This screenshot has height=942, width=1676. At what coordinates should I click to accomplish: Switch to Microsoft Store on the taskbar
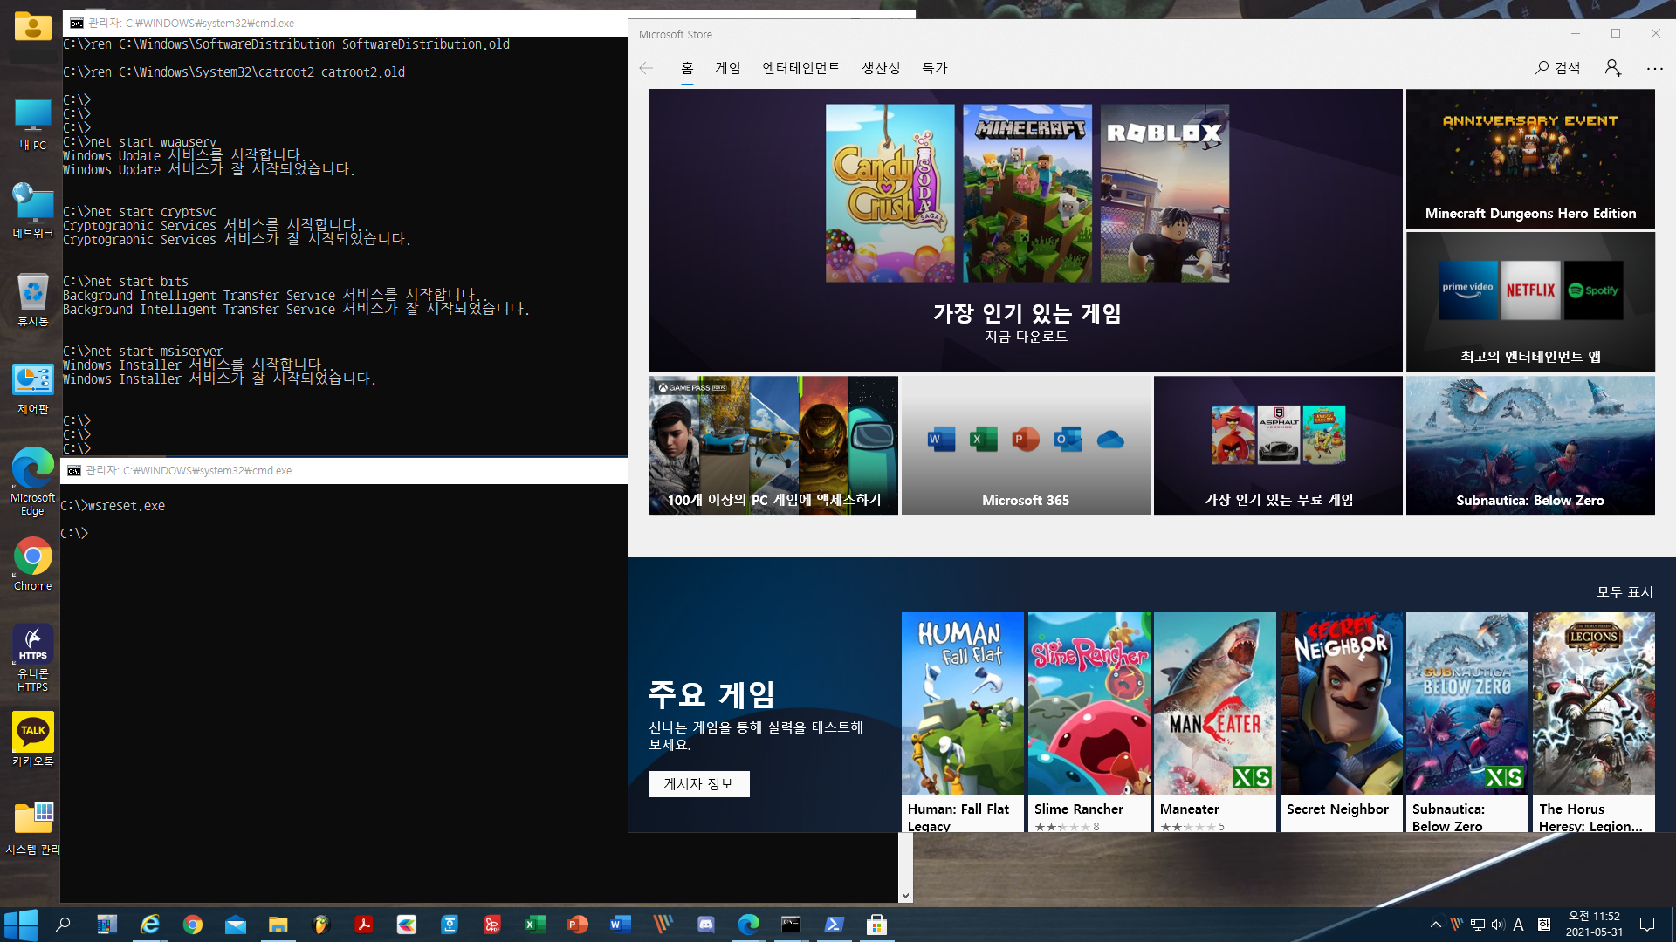click(x=876, y=925)
